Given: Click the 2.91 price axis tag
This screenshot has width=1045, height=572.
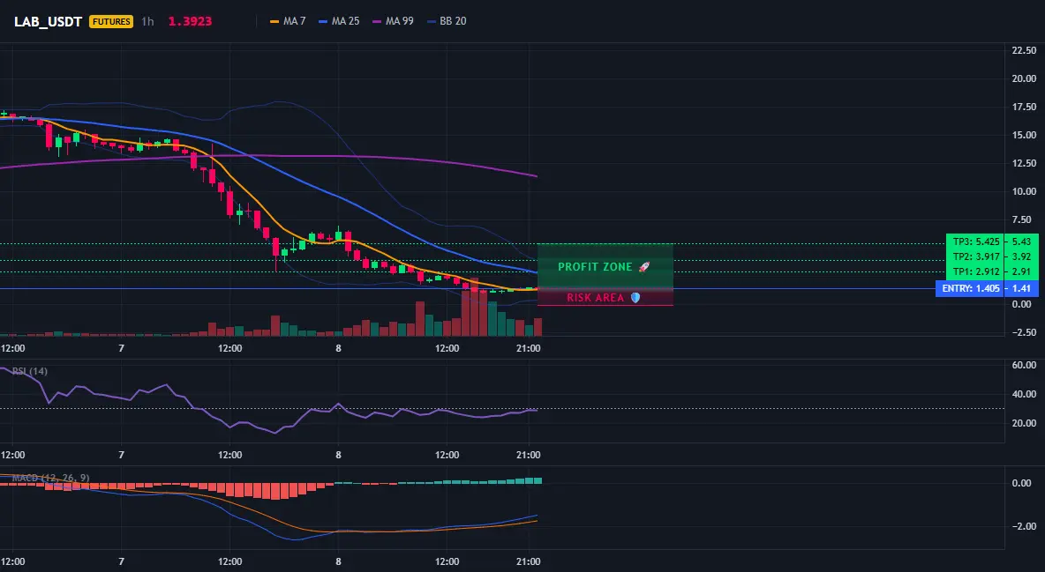Looking at the screenshot, I should (1021, 271).
